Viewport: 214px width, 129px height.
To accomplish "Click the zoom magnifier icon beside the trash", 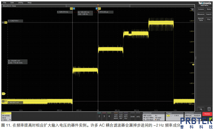I will [201, 109].
